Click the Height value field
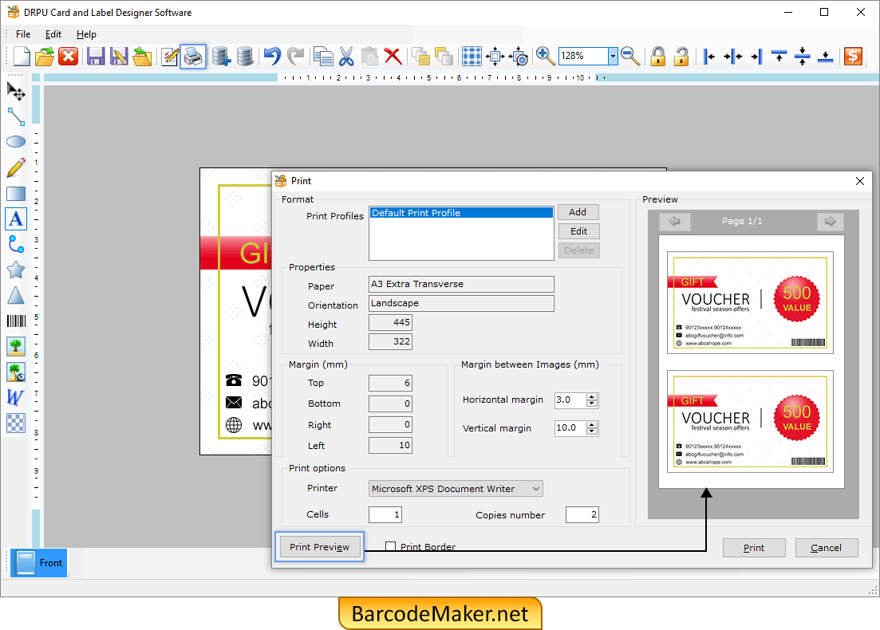The image size is (880, 630). (390, 322)
